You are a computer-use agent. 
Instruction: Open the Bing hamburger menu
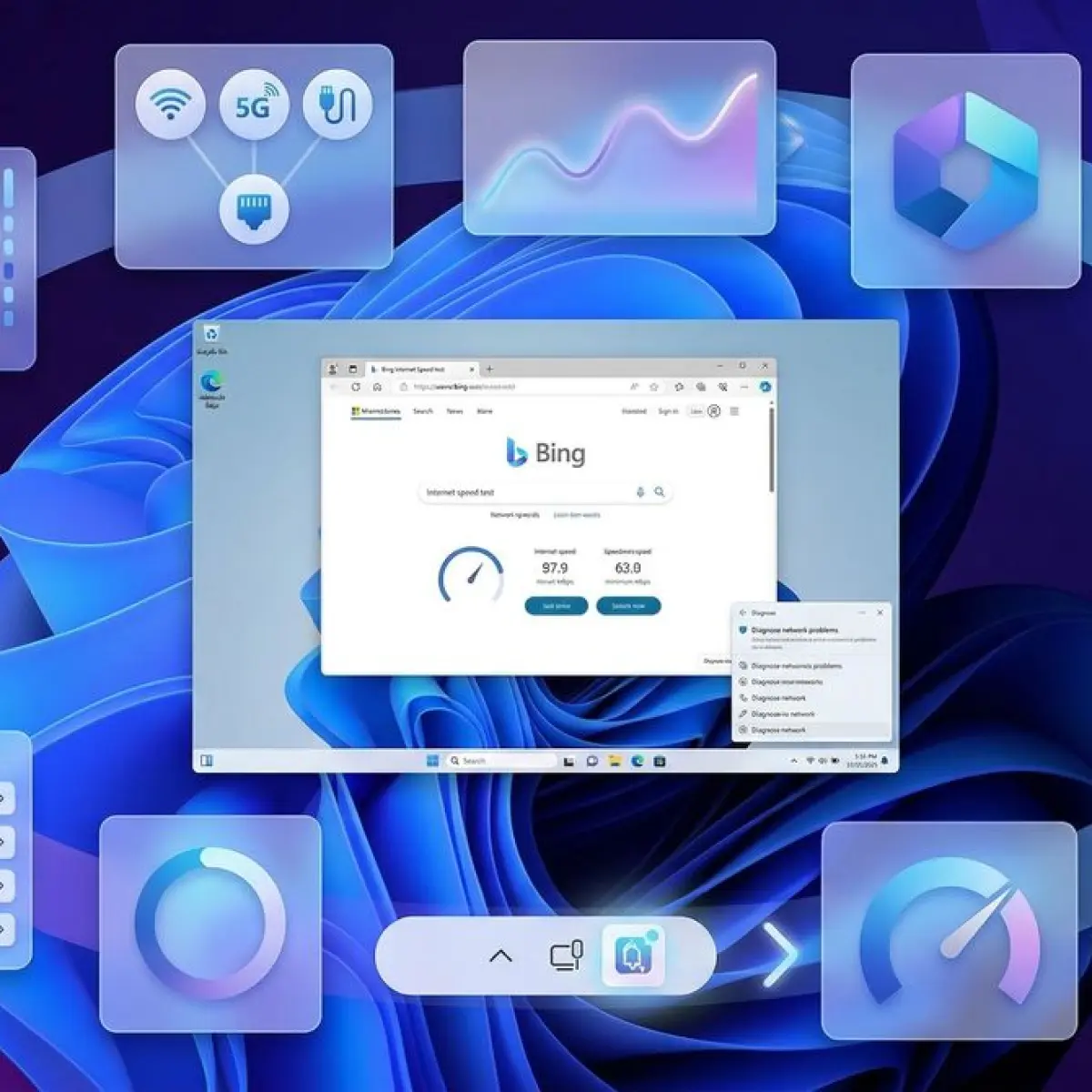(x=734, y=411)
